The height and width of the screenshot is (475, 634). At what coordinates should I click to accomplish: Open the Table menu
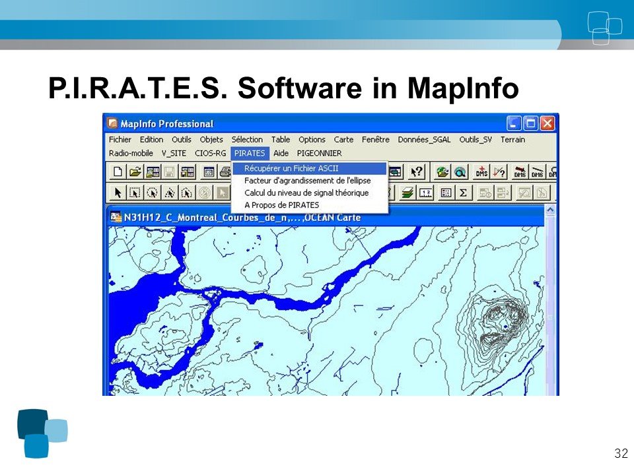[x=280, y=139]
